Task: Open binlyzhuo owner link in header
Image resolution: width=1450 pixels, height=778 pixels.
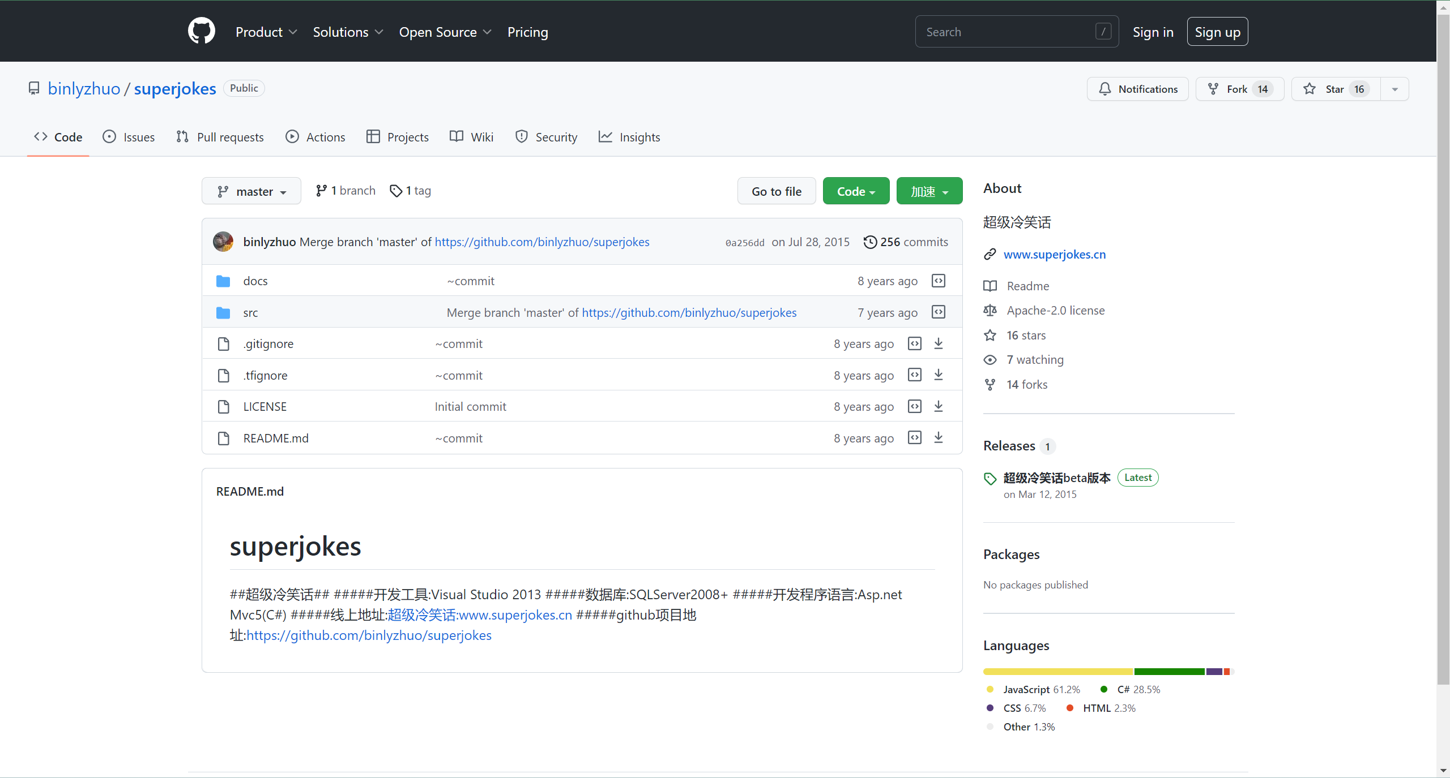Action: [84, 88]
